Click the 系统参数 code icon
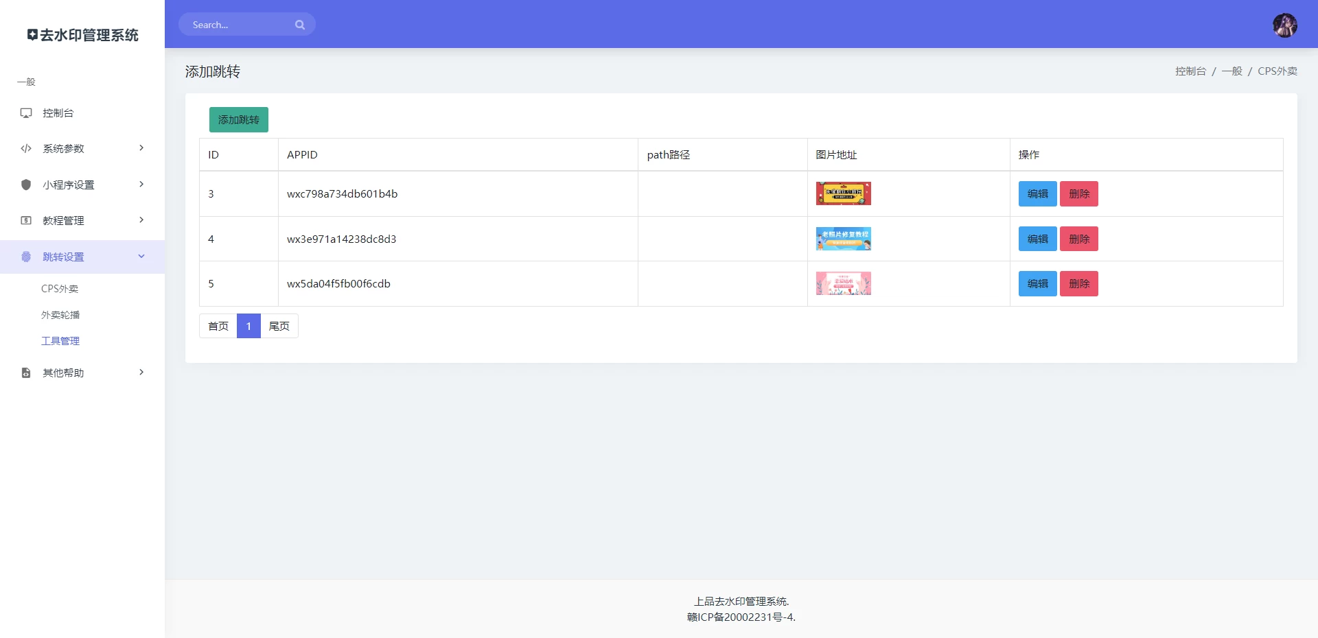The image size is (1318, 638). point(25,148)
